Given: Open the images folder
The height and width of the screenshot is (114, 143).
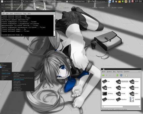Looking at the screenshot, I should tap(121, 87).
